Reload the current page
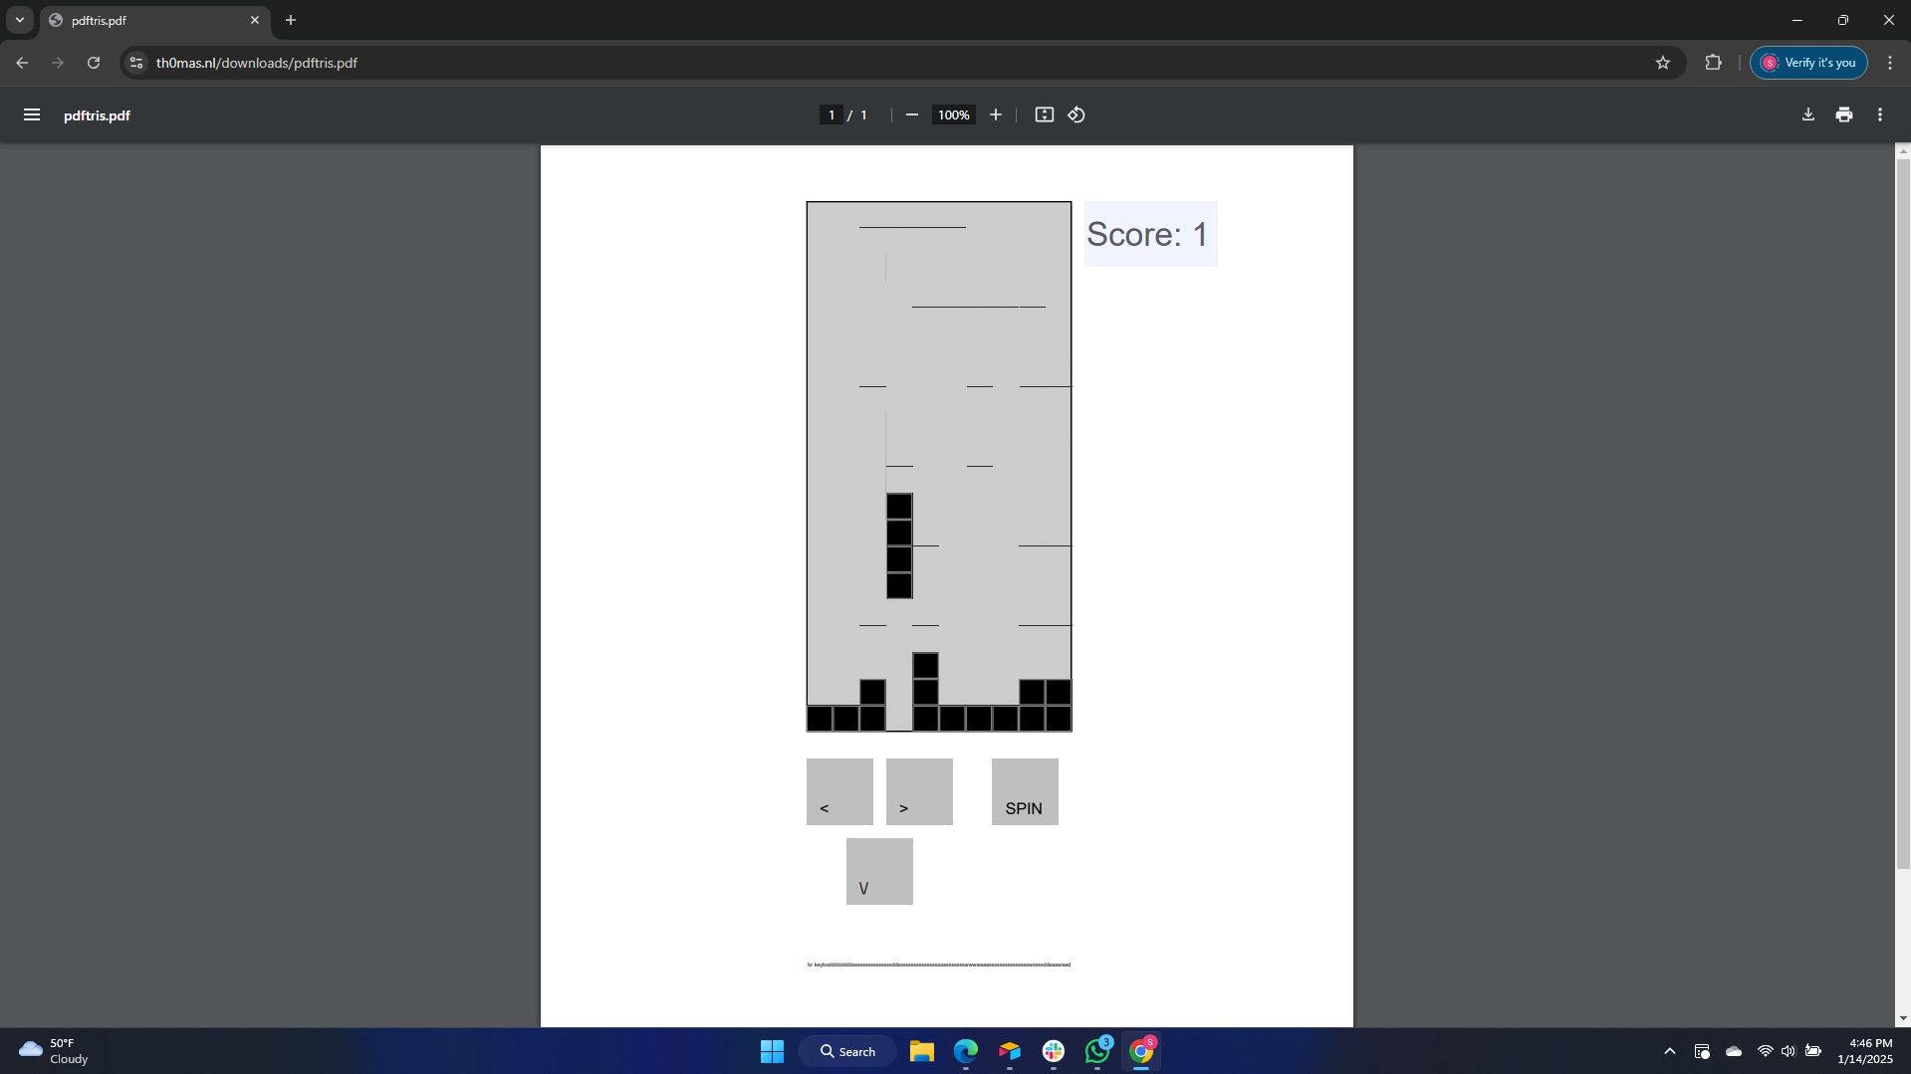This screenshot has width=1911, height=1074. click(93, 62)
